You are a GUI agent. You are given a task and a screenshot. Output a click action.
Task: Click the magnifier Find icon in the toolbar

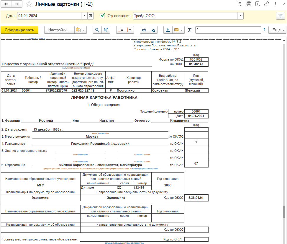(97, 30)
